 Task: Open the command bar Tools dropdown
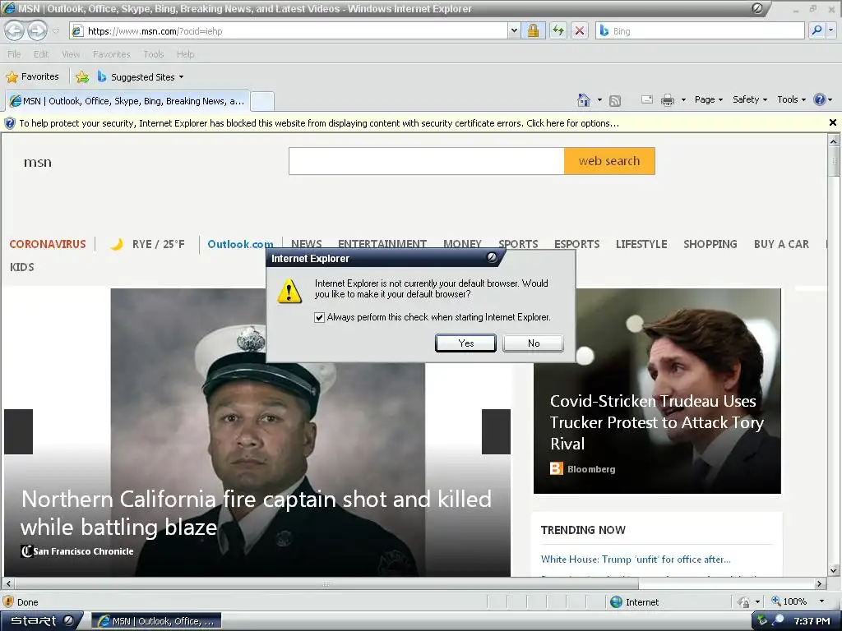point(791,99)
